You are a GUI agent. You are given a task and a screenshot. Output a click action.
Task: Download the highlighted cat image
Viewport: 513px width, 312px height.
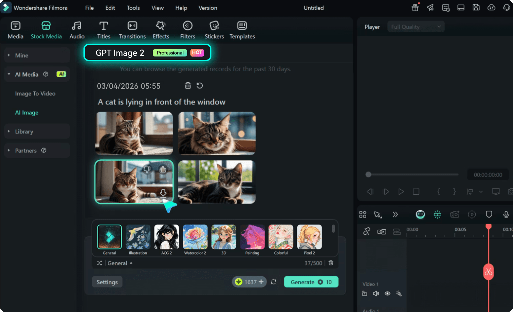(163, 193)
